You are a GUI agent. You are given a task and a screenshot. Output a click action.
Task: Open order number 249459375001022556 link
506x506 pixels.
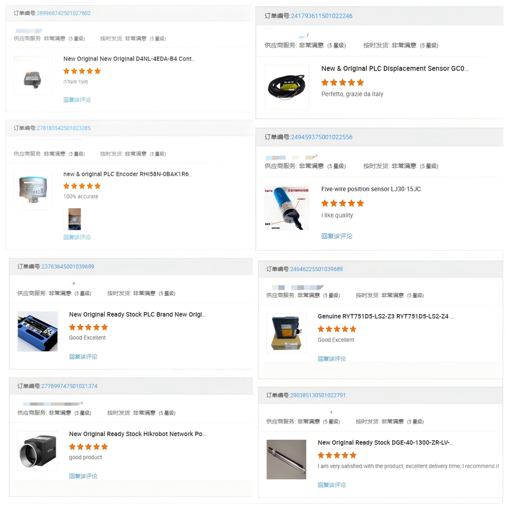pos(322,137)
